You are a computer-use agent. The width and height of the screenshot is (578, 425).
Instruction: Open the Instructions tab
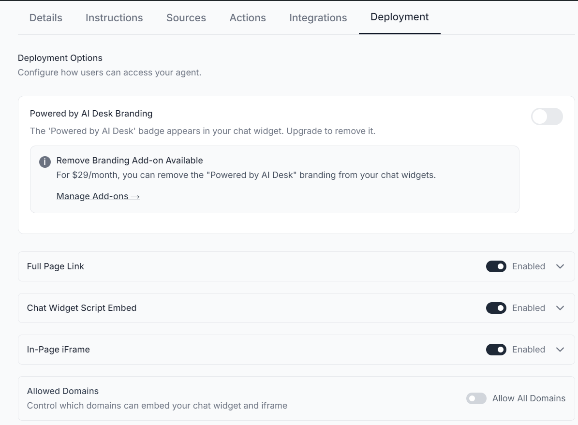click(x=114, y=17)
